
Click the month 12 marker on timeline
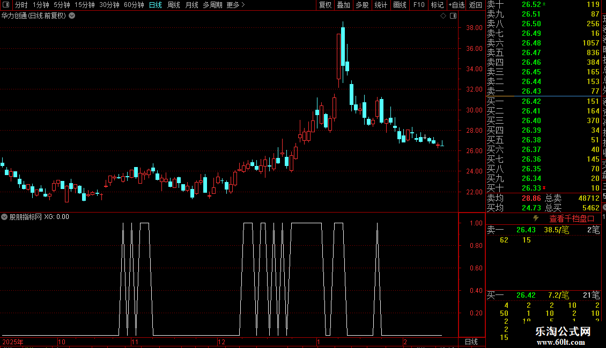click(x=221, y=342)
